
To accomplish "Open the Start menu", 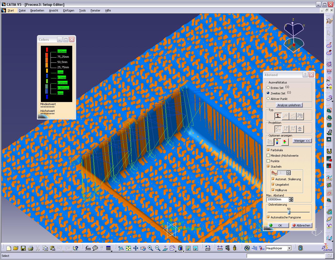I will (11, 10).
